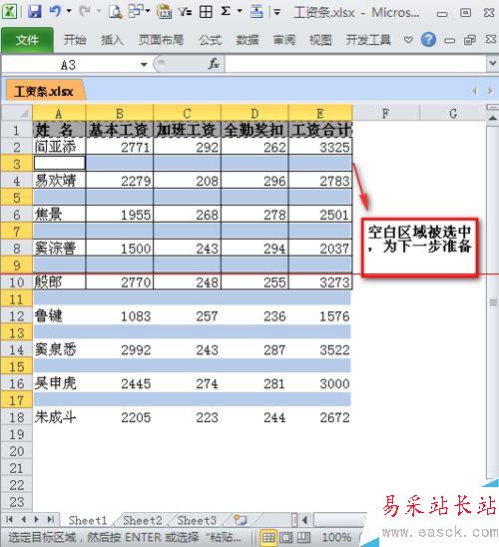Customize the Quick Access Toolbar dropdown
The image size is (499, 547).
(276, 13)
